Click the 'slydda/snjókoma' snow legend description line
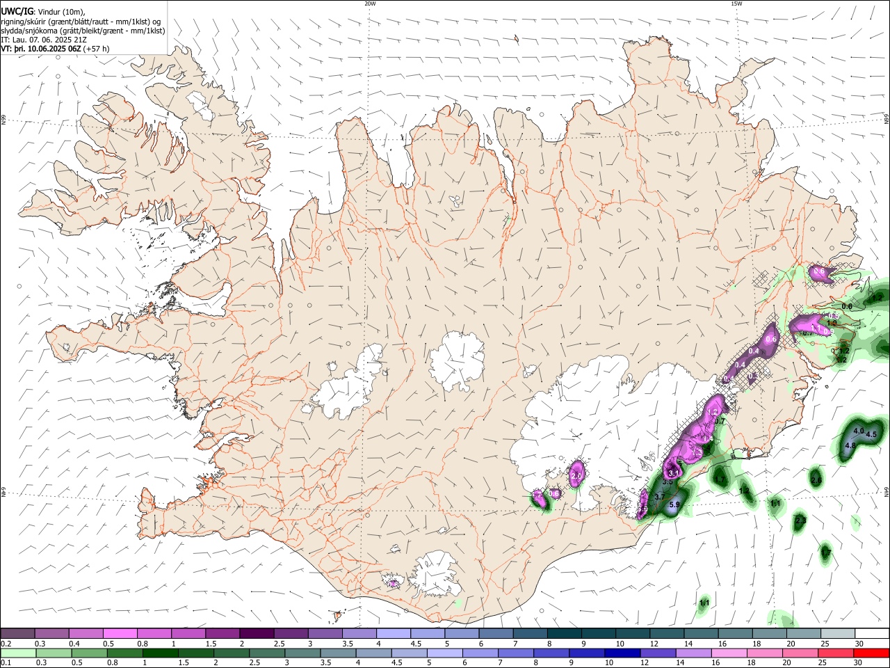The height and width of the screenshot is (668, 890). click(83, 31)
